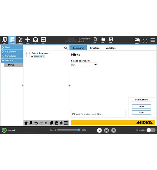Screen dimensions: 157x170
Task: Click the checksum CC CC icon
Action: (145, 40)
